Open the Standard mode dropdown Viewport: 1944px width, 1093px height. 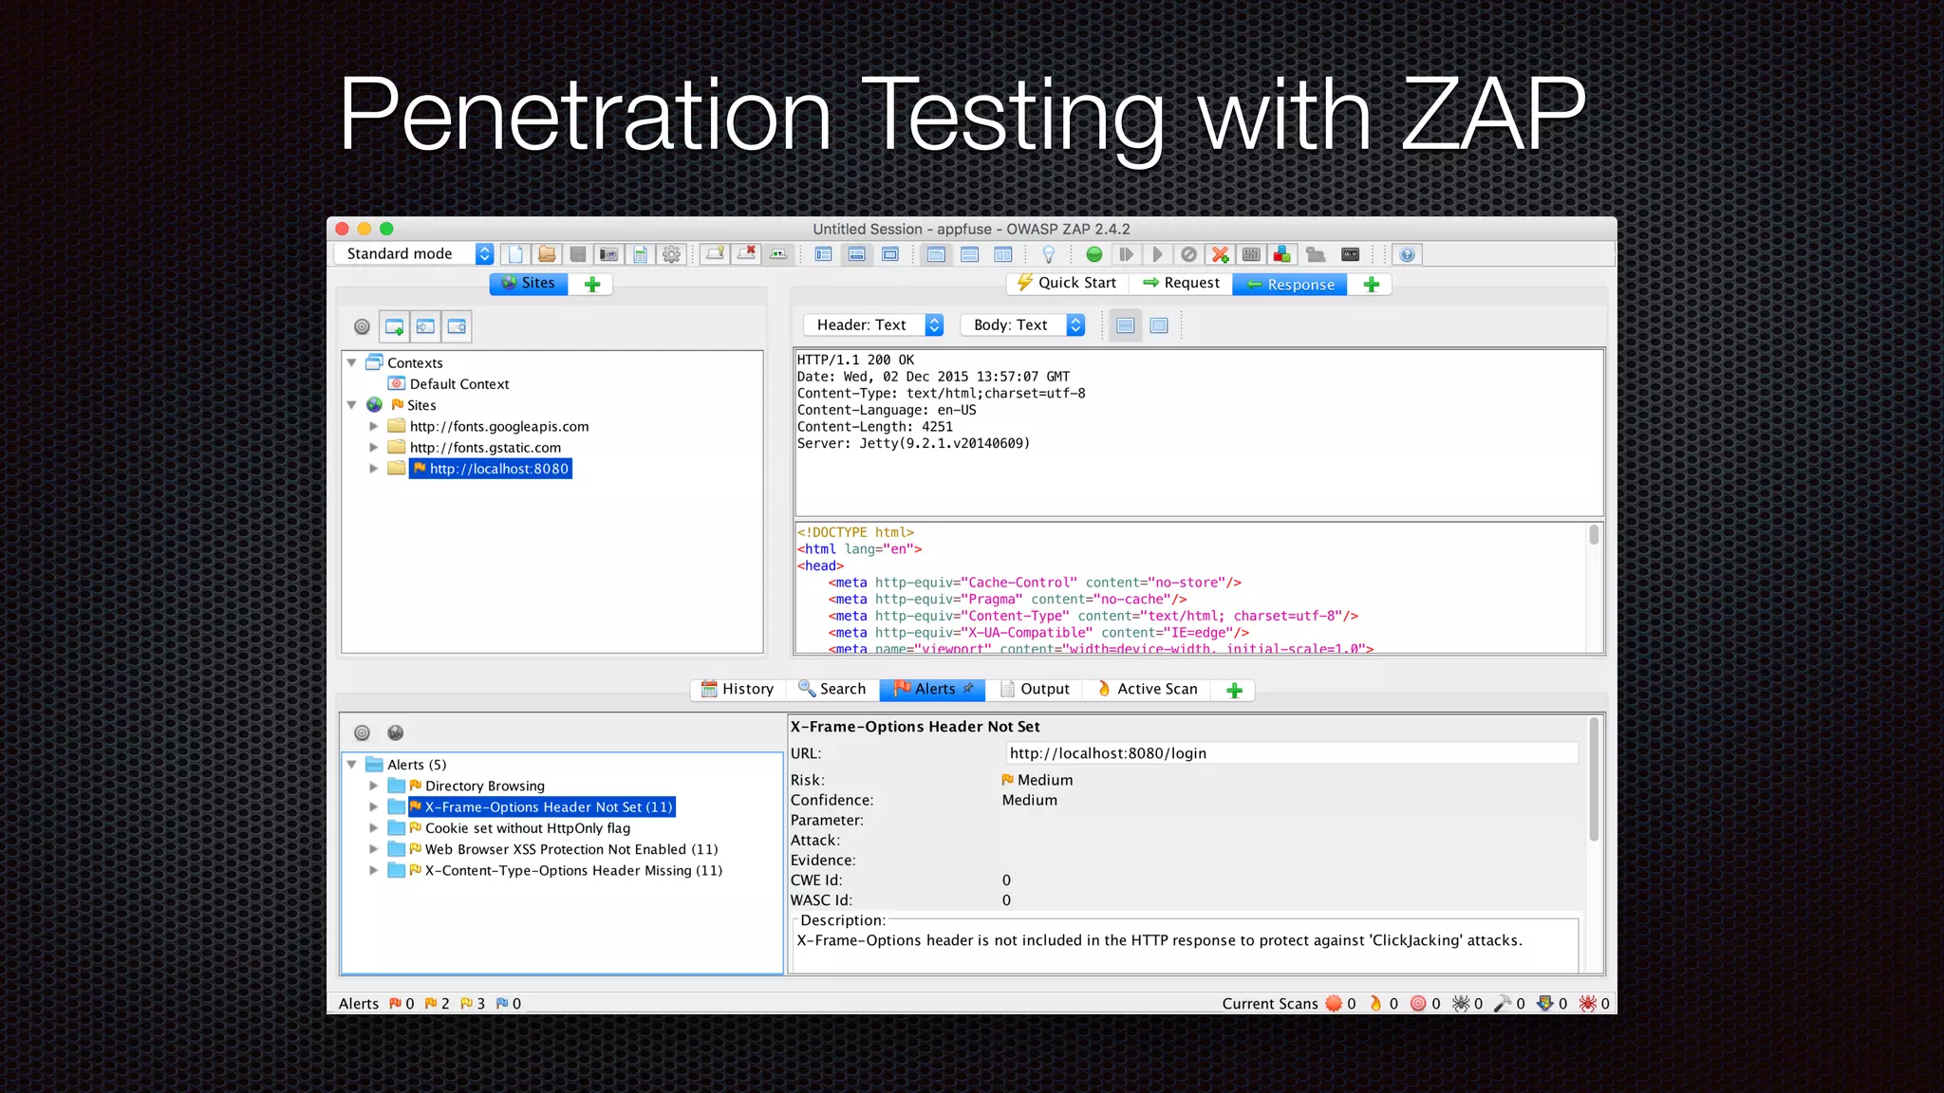(x=414, y=253)
